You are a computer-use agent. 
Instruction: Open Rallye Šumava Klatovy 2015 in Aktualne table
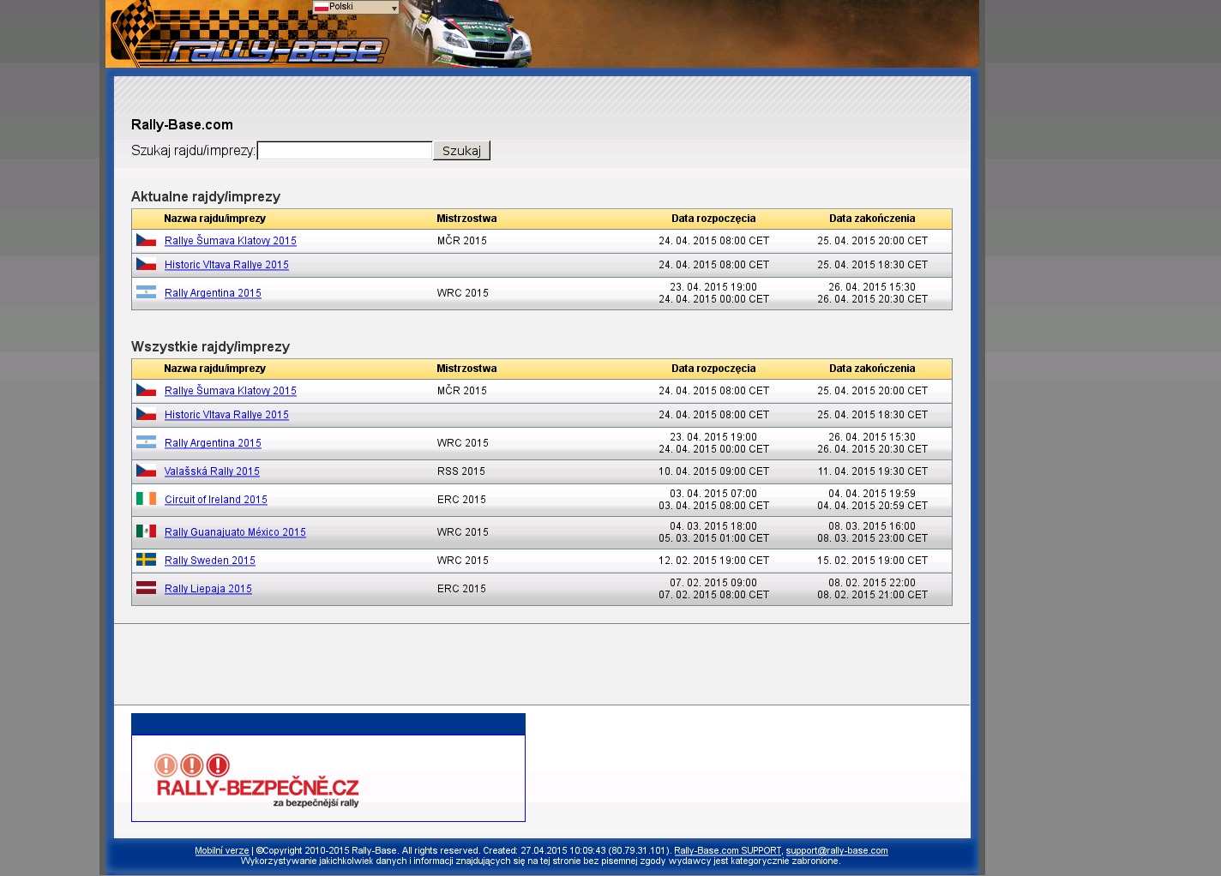(230, 241)
